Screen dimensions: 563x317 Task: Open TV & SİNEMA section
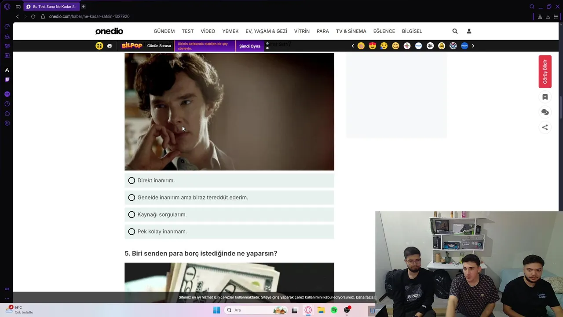click(351, 31)
